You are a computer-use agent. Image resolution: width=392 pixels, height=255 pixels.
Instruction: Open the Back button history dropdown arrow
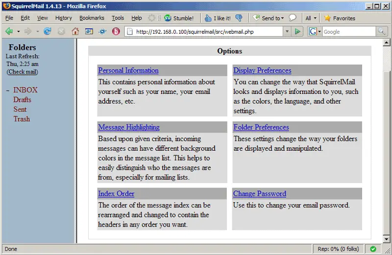point(18,32)
